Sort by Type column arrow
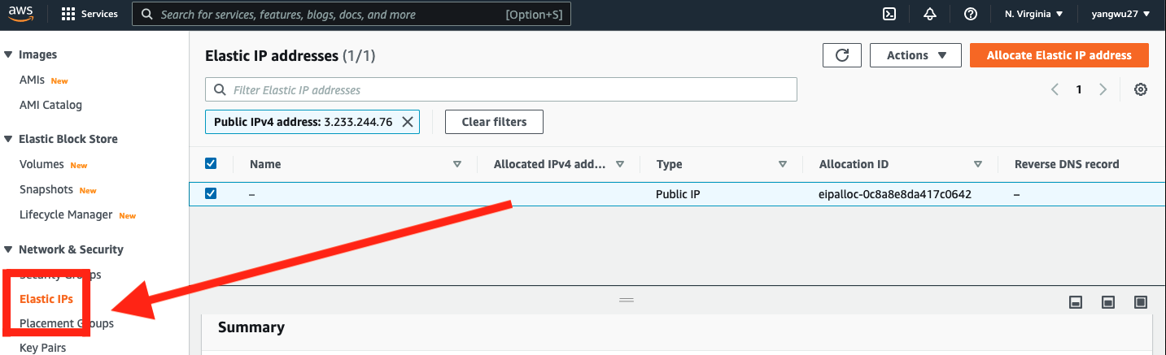 pyautogui.click(x=783, y=164)
